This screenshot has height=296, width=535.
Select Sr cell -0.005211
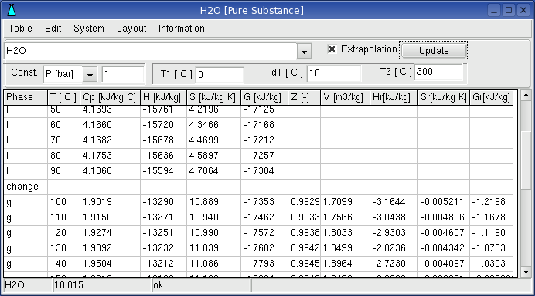pyautogui.click(x=444, y=202)
